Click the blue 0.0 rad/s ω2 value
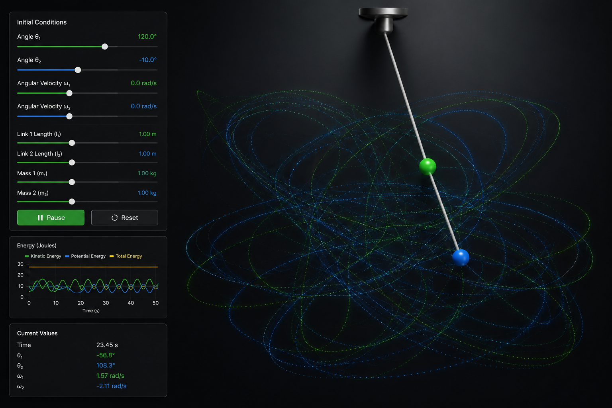Image resolution: width=612 pixels, height=408 pixels. click(143, 106)
